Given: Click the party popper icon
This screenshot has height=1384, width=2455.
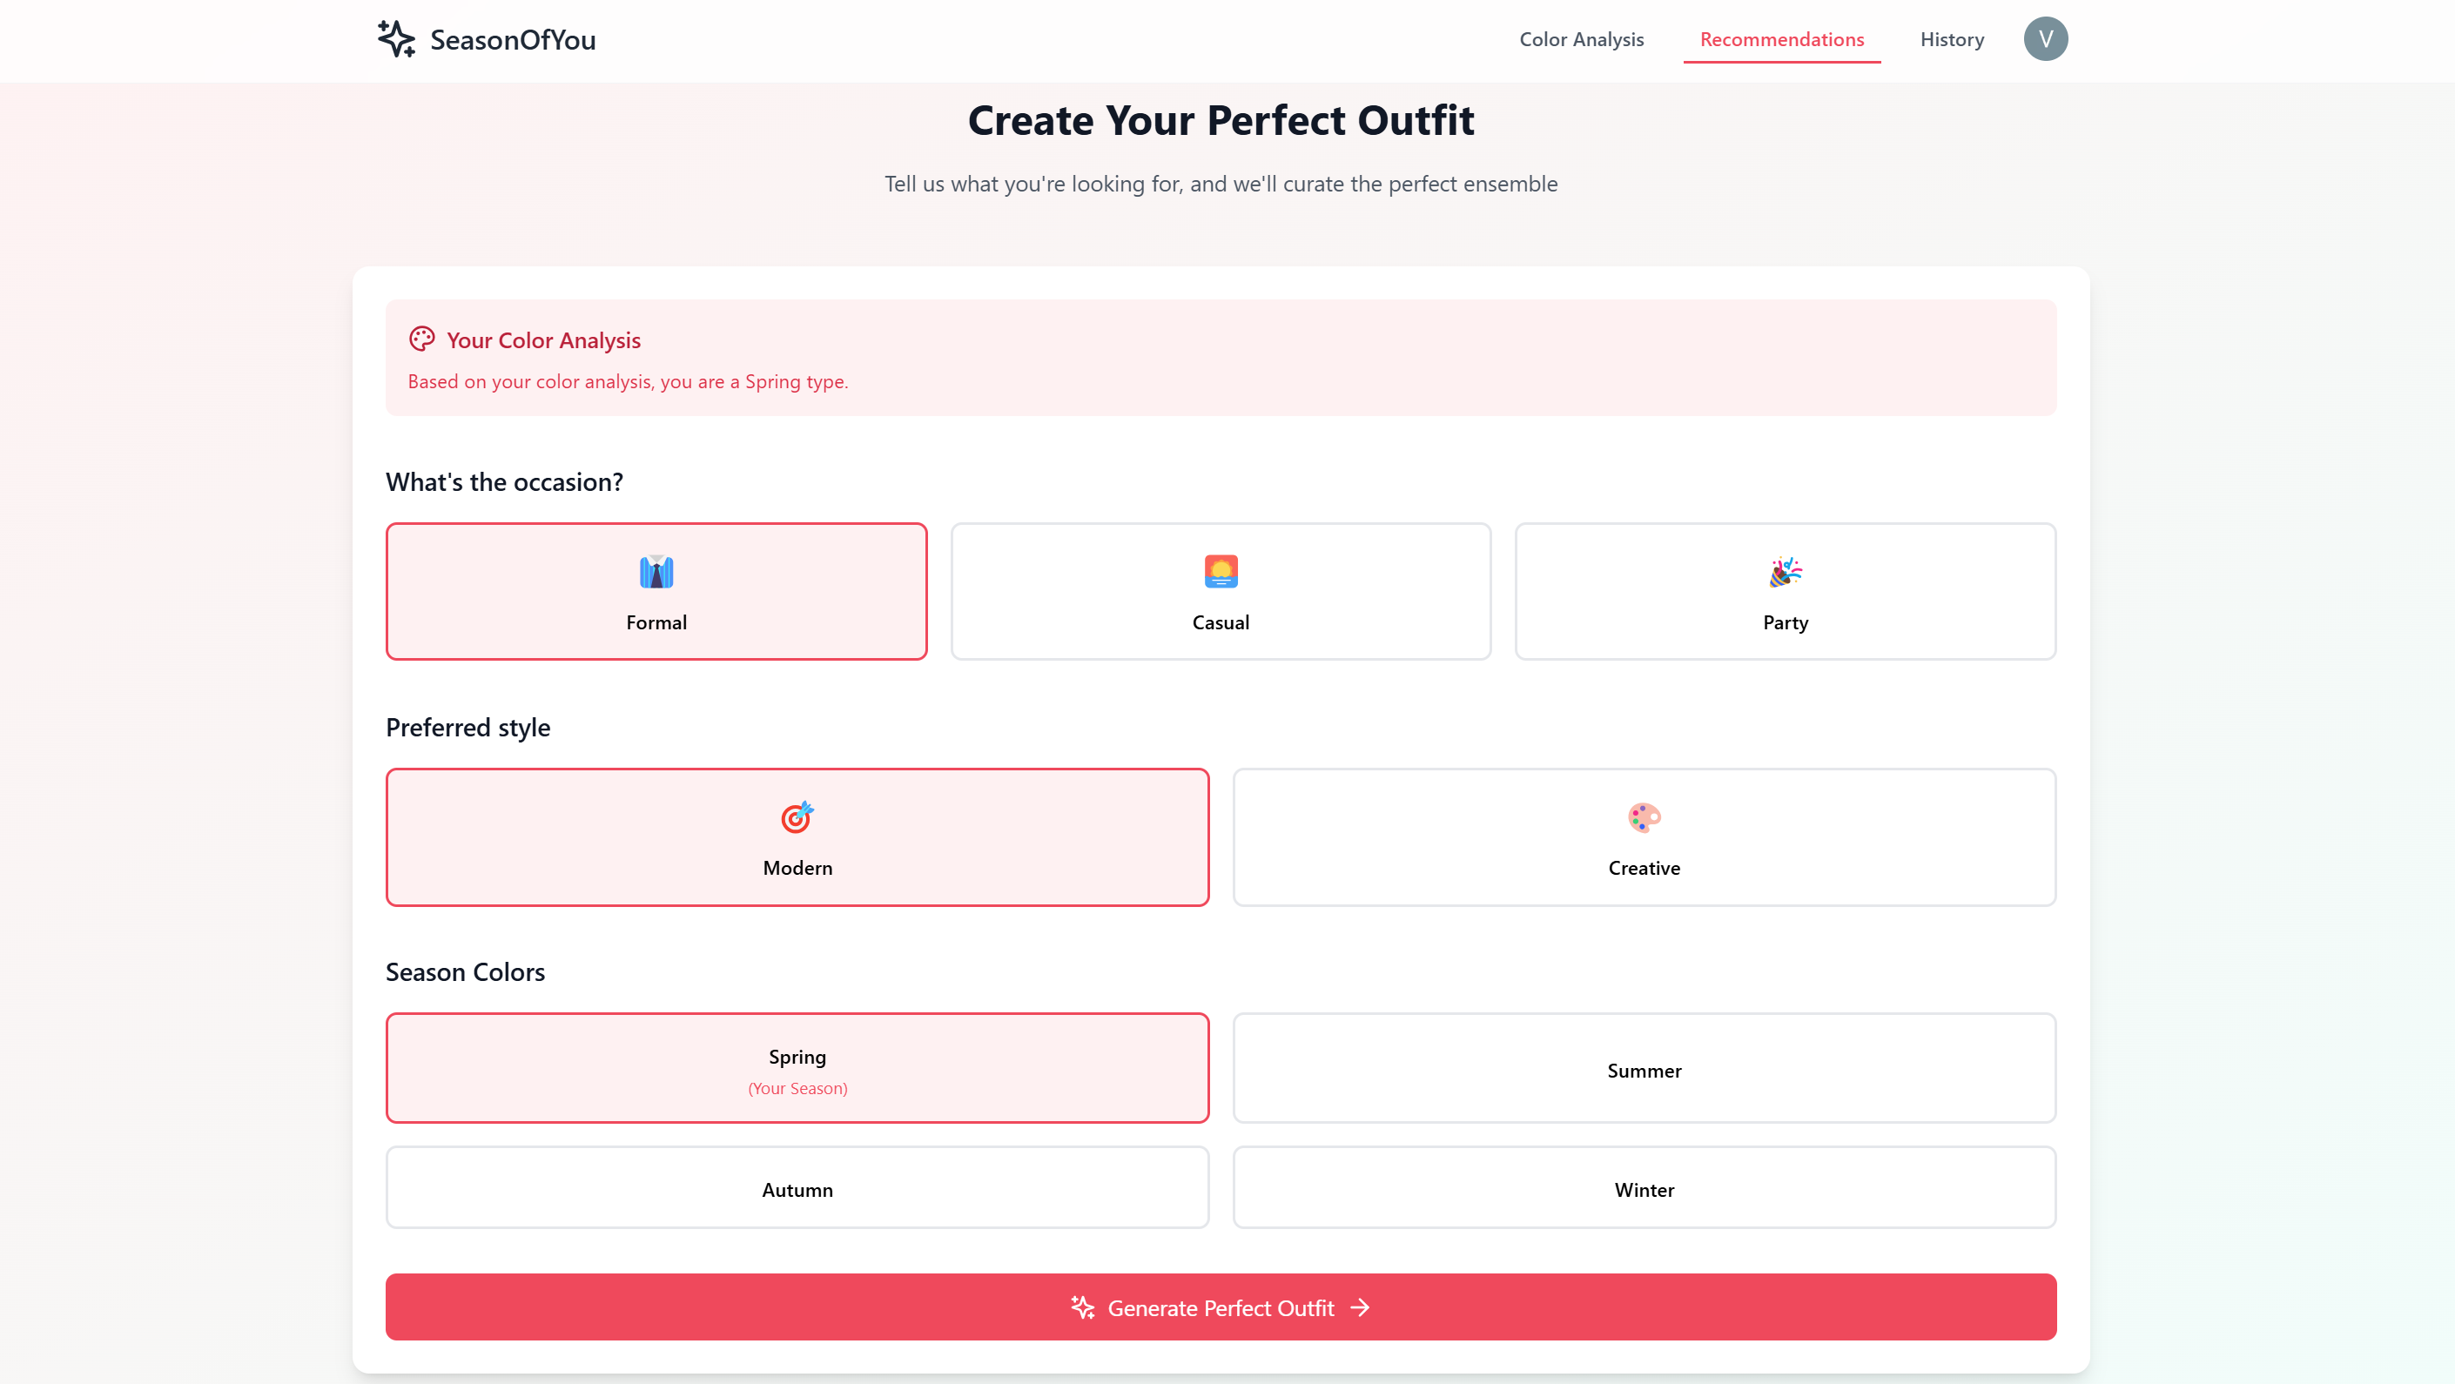Looking at the screenshot, I should (x=1784, y=572).
